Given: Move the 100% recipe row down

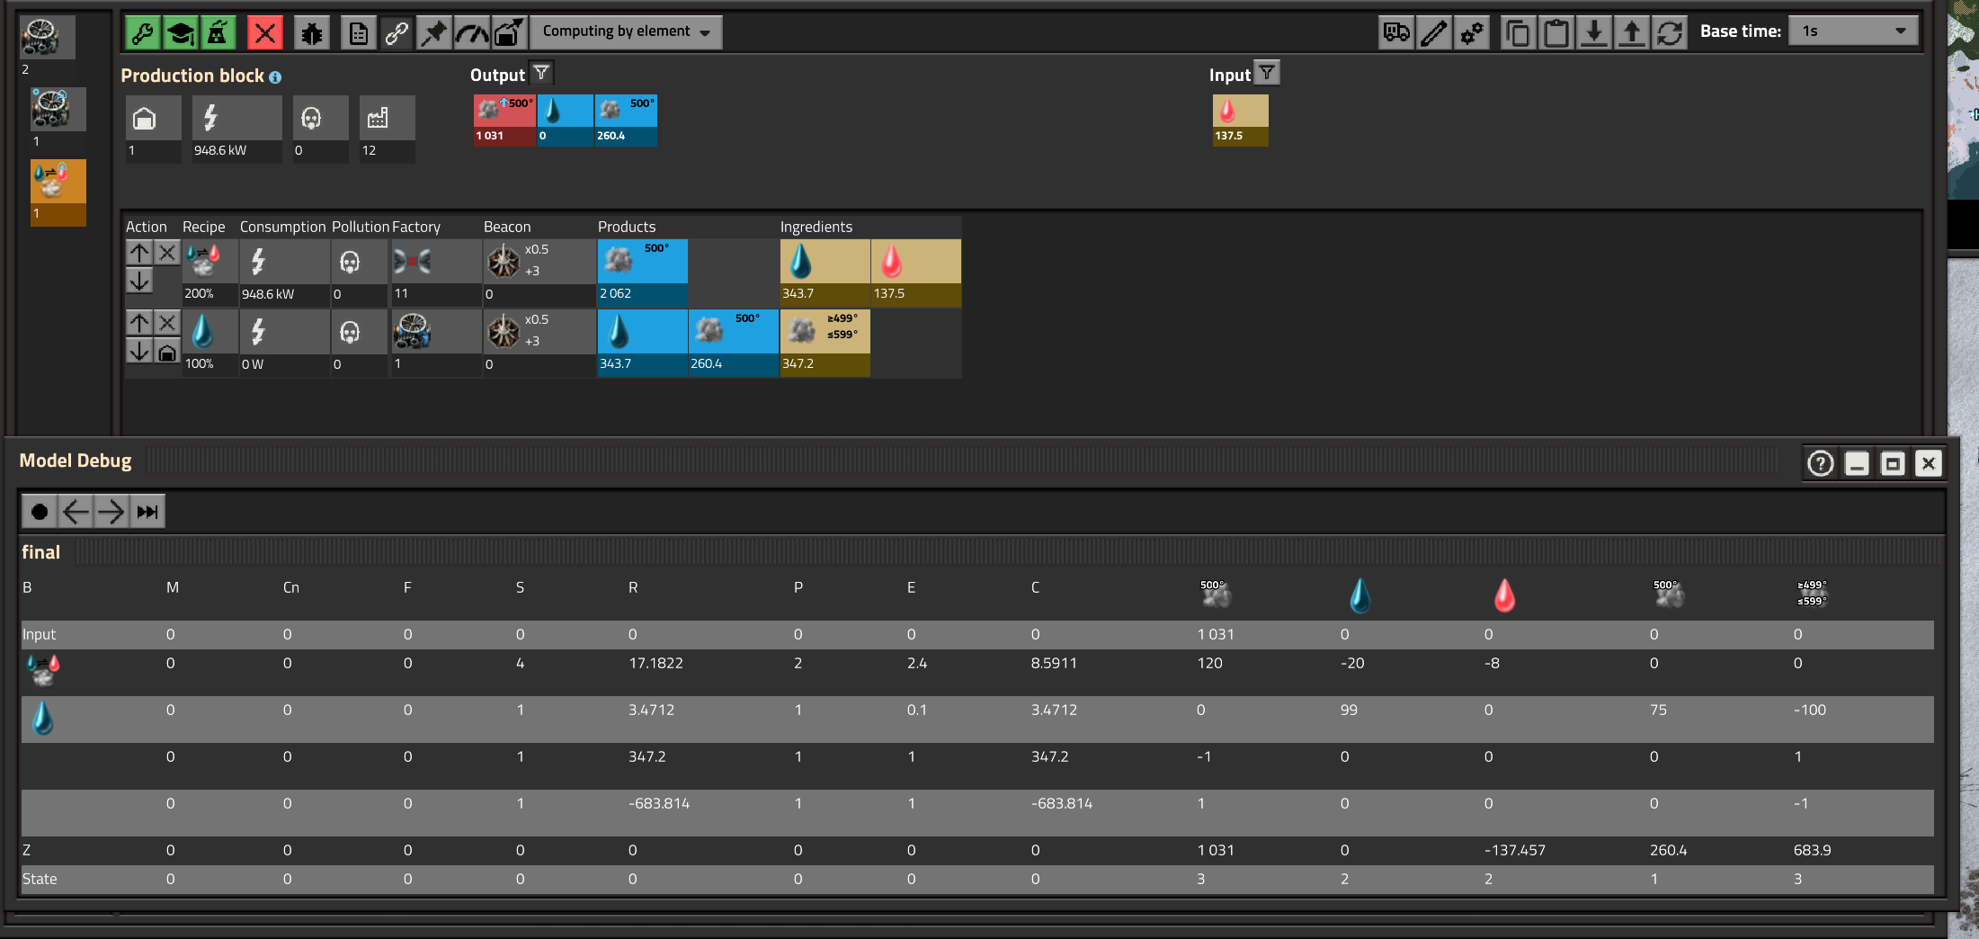Looking at the screenshot, I should coord(138,352).
